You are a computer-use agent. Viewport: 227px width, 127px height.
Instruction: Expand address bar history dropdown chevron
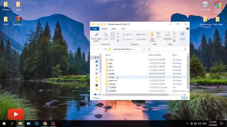point(144,49)
